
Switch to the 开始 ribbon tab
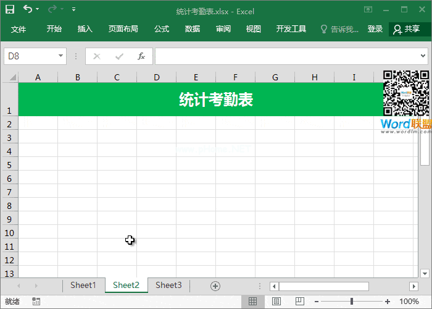point(54,28)
